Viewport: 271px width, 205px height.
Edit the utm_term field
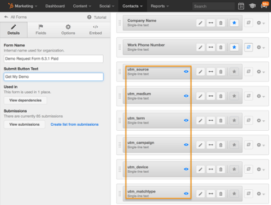[201, 120]
